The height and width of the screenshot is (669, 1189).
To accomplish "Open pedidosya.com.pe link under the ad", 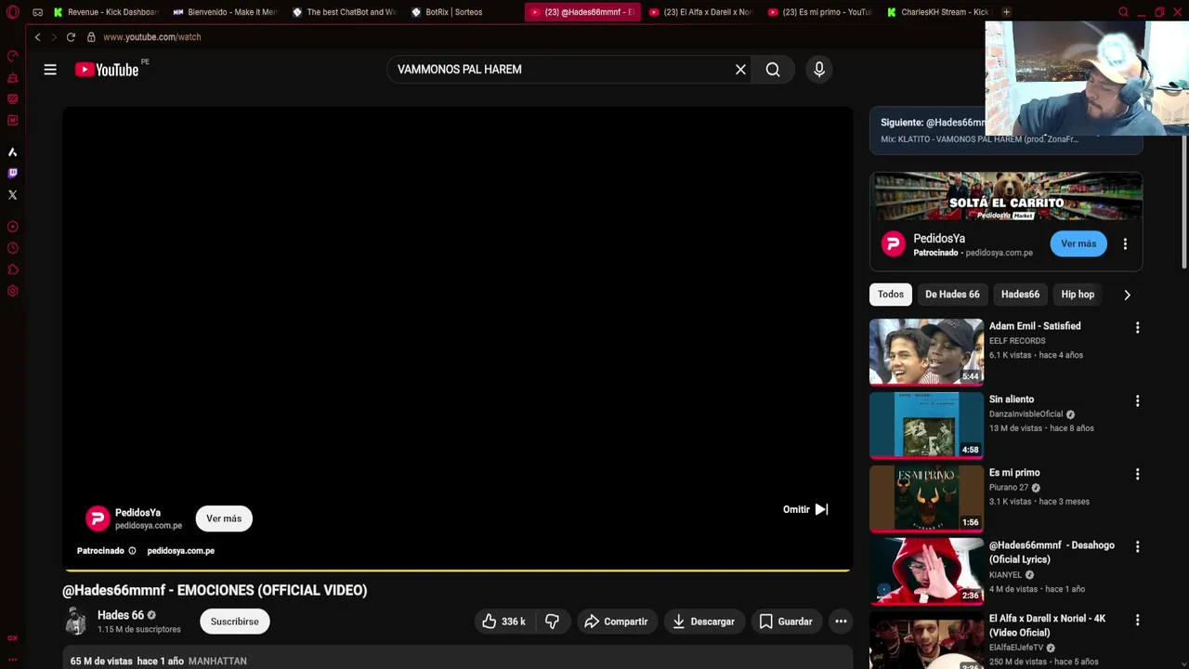I will tap(180, 551).
